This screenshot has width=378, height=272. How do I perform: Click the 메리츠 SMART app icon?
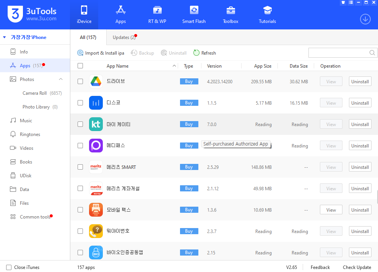pyautogui.click(x=96, y=167)
